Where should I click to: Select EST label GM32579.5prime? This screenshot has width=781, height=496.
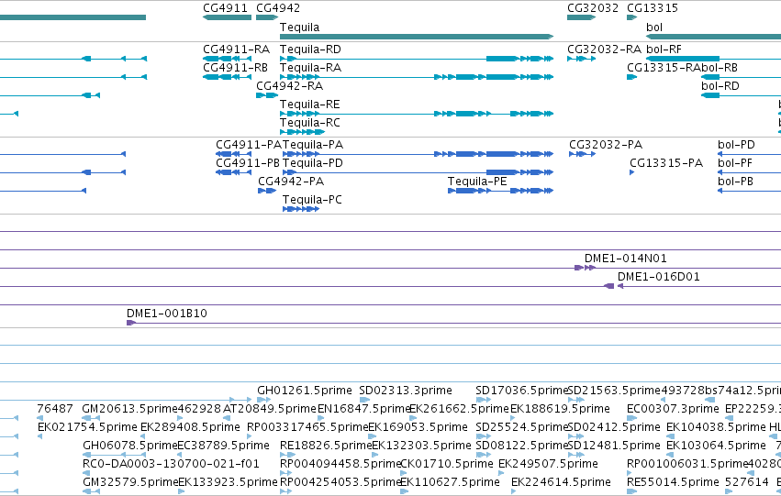130,482
